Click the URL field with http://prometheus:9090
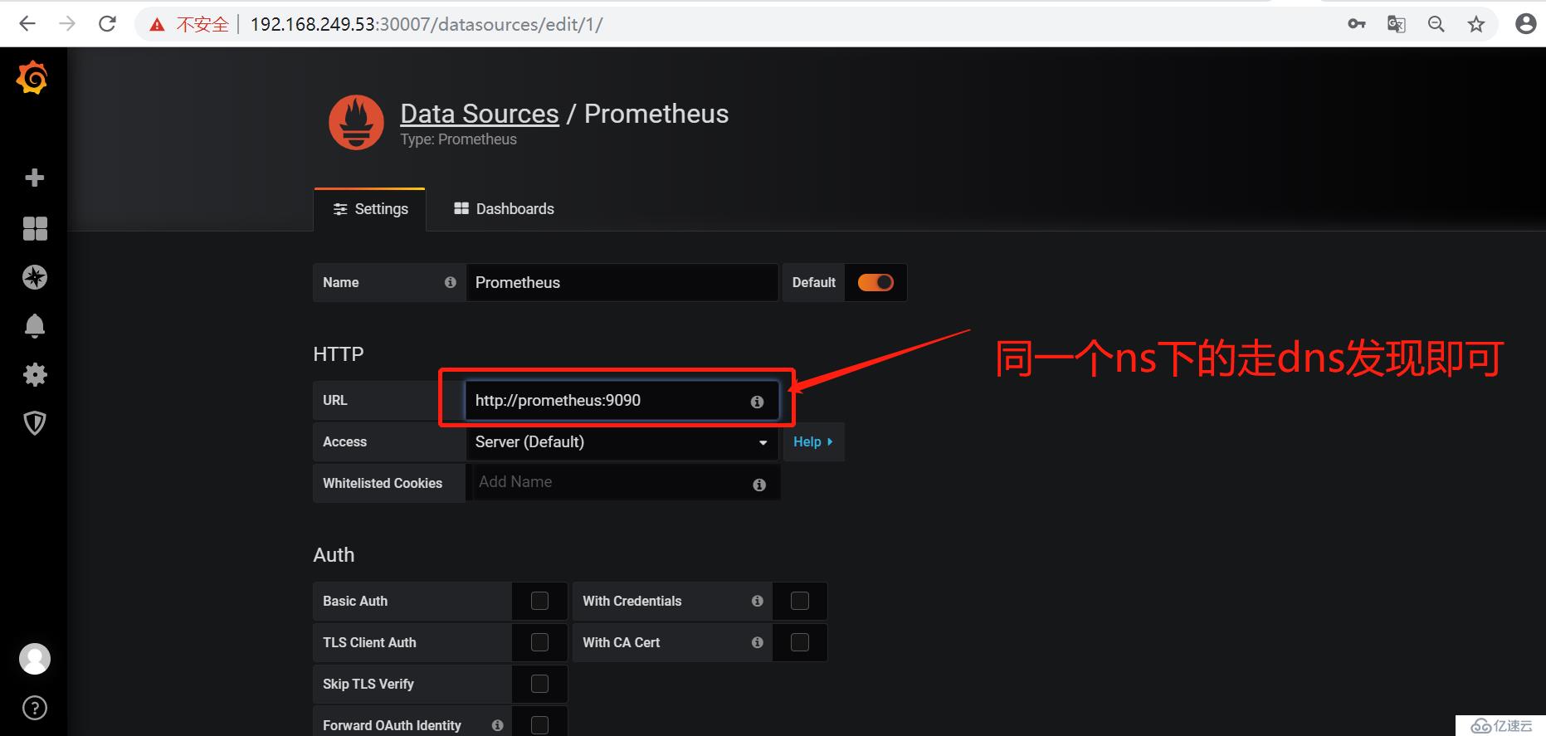 622,400
